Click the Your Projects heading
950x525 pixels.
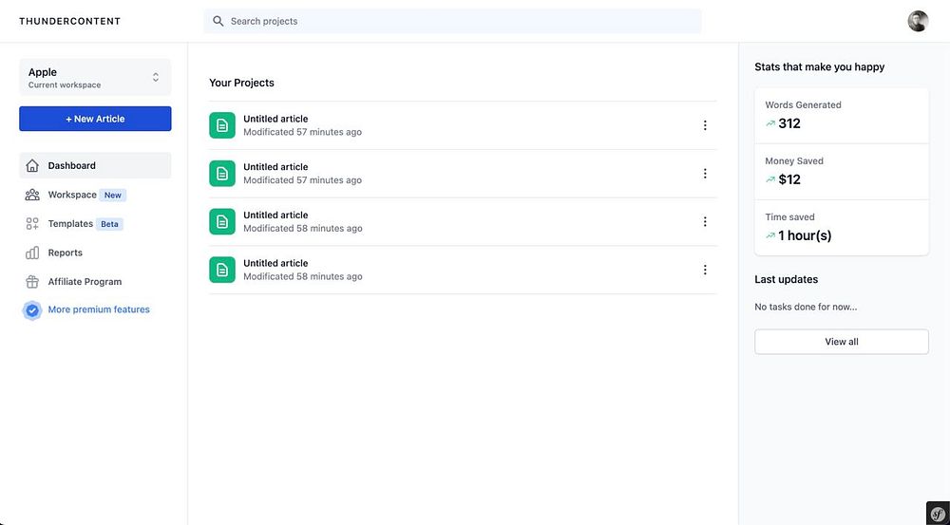click(x=241, y=83)
